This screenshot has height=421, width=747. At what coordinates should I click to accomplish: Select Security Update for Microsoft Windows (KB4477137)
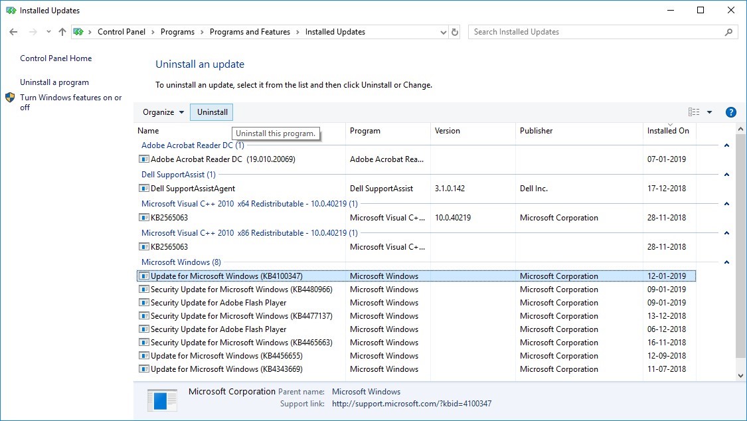[416, 316]
